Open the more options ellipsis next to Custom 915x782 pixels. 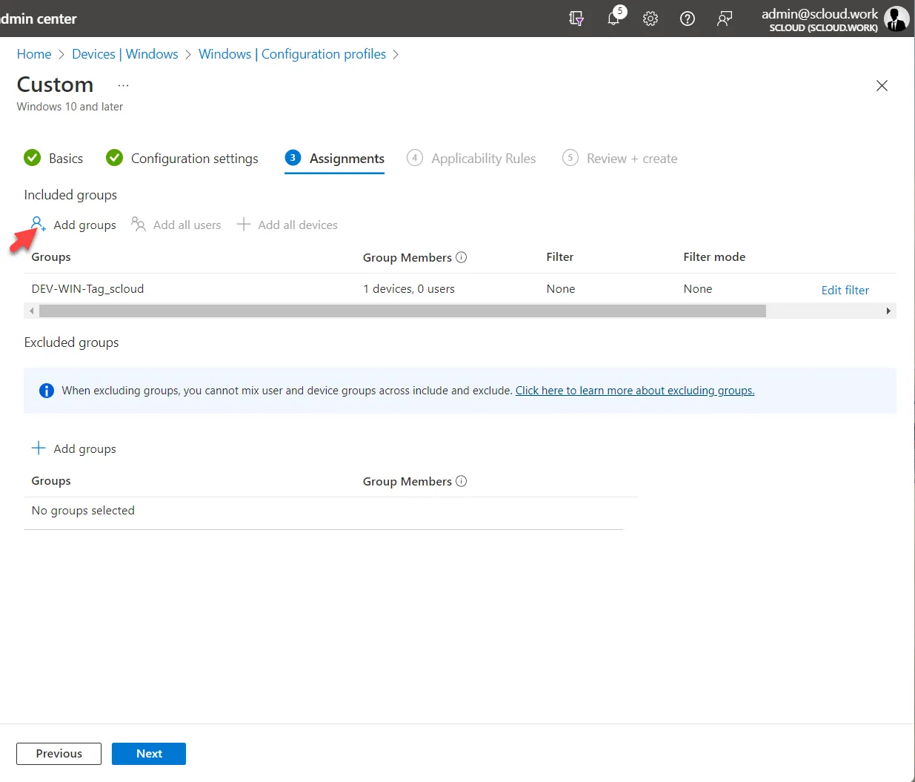123,85
